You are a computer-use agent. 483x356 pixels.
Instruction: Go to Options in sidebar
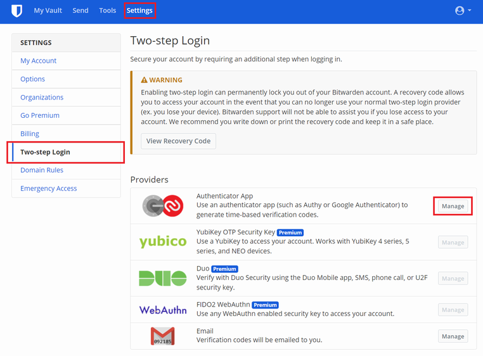33,79
